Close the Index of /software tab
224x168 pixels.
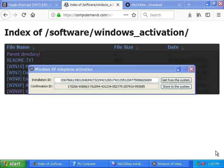[x=118, y=5]
